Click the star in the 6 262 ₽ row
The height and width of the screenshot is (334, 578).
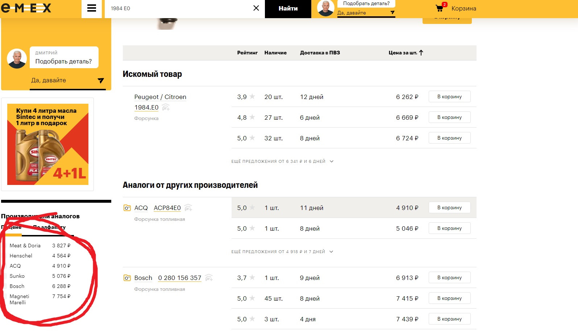pyautogui.click(x=252, y=96)
